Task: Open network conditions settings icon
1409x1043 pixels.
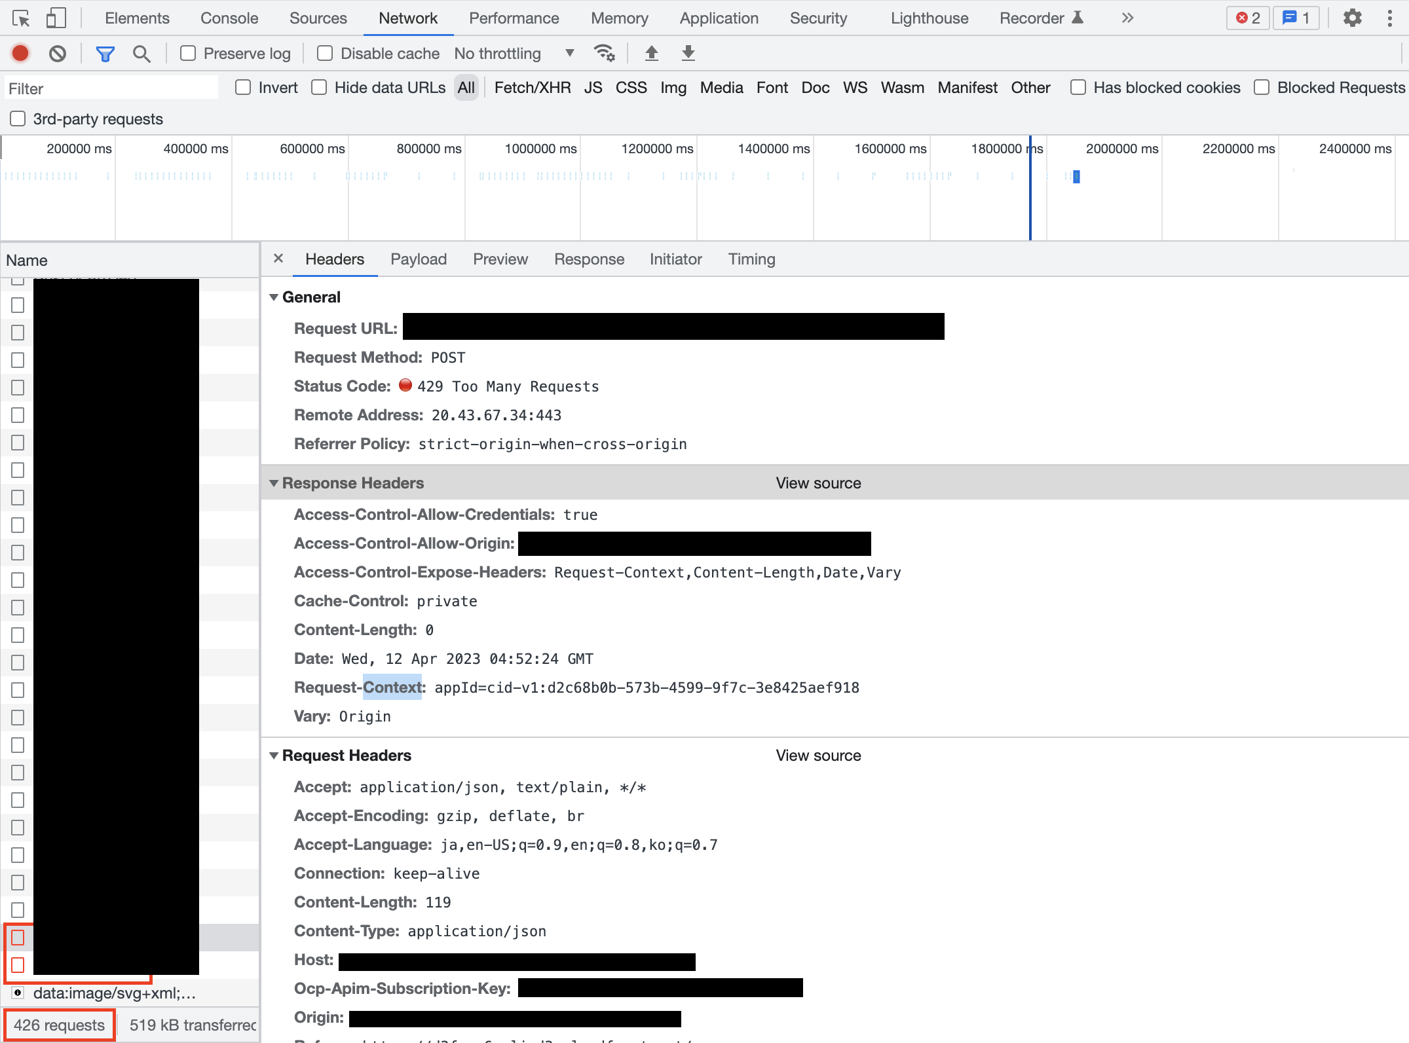Action: (604, 53)
